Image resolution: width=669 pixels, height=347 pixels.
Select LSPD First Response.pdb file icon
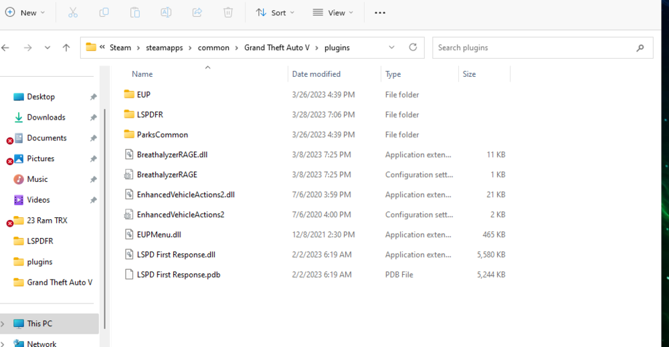point(129,275)
